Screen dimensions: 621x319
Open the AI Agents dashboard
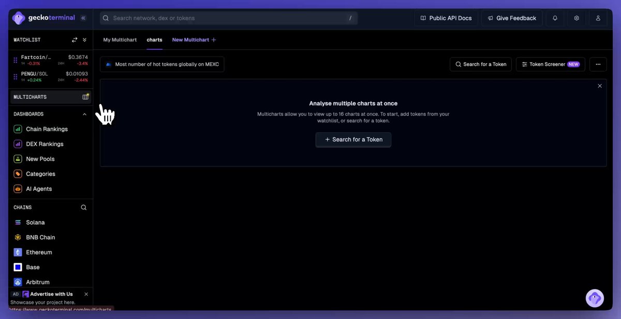[37, 189]
